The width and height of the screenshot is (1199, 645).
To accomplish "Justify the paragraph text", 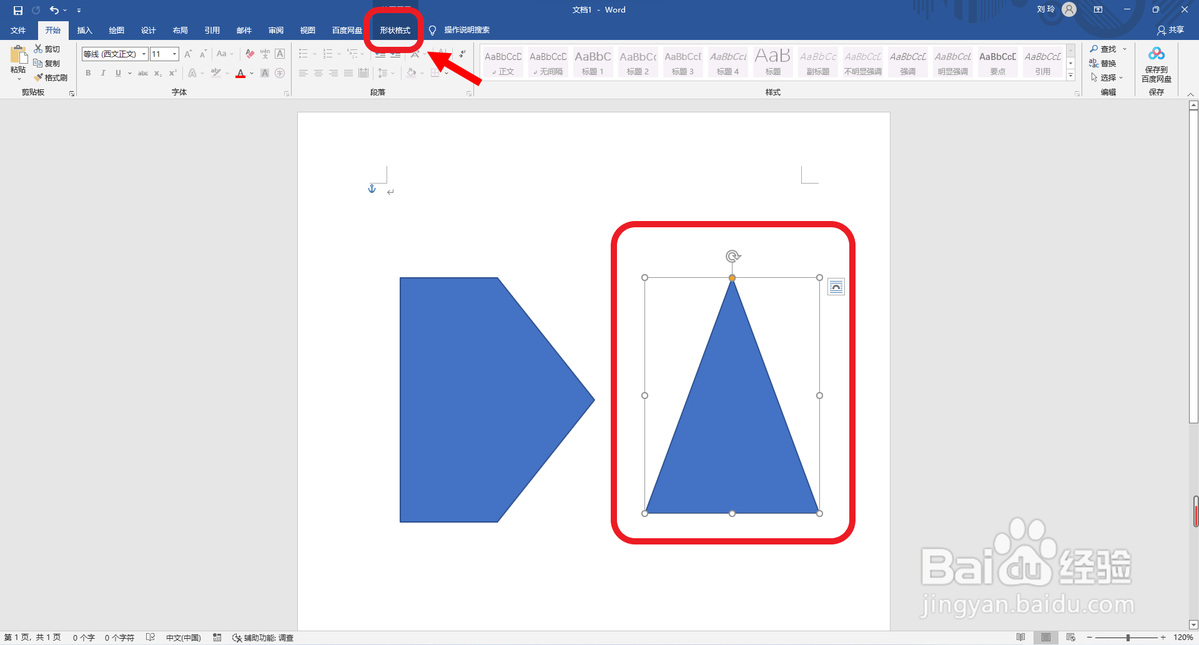I will click(x=348, y=73).
